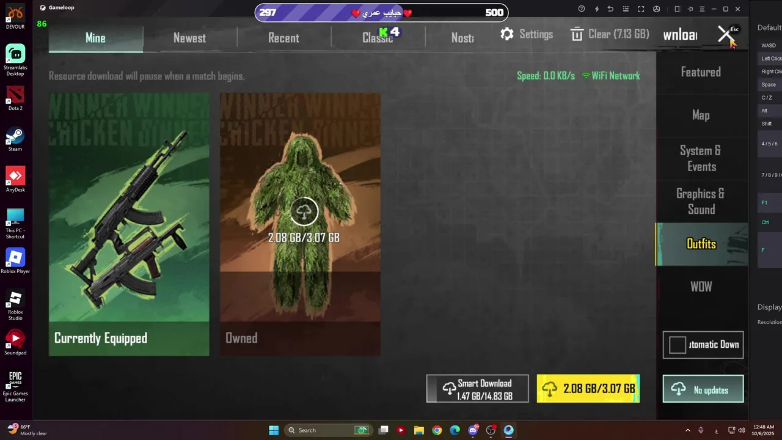Select System & Events category
Image resolution: width=782 pixels, height=440 pixels.
pos(701,158)
